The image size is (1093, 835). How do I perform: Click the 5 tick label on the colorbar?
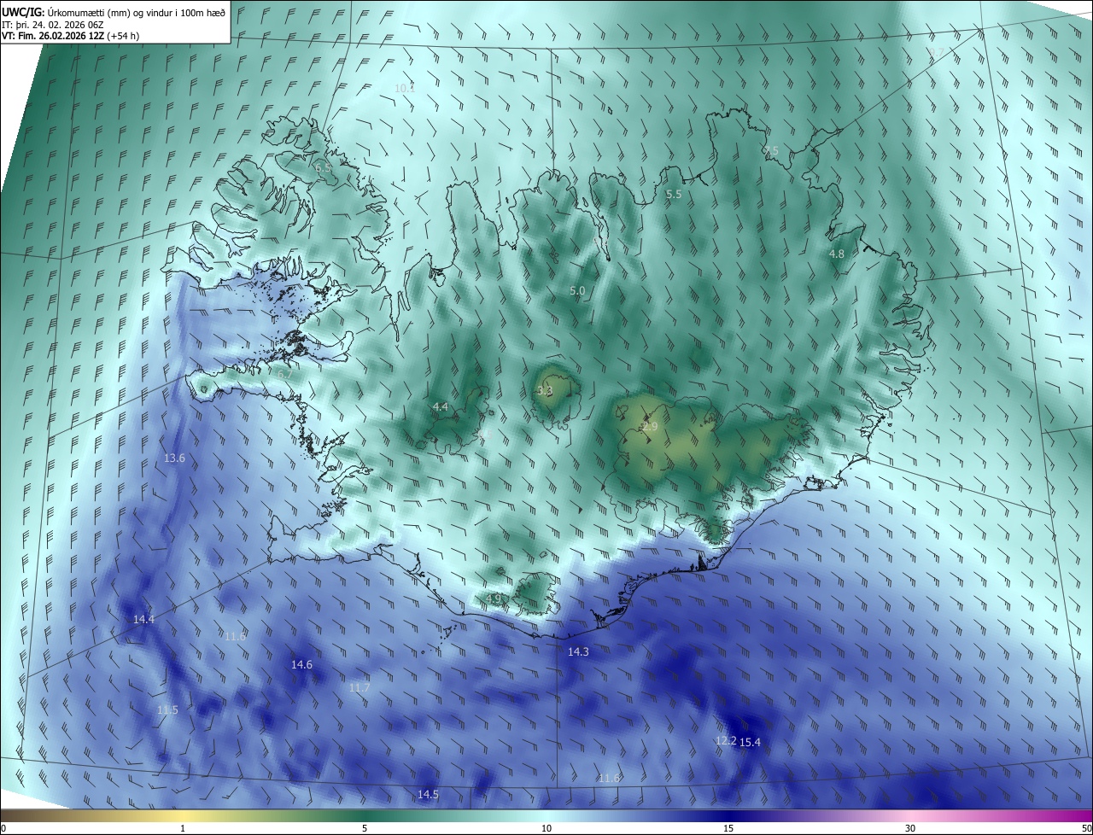point(365,828)
